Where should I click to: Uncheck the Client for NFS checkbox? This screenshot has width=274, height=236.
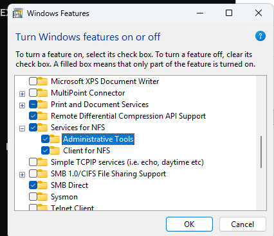[x=45, y=151]
